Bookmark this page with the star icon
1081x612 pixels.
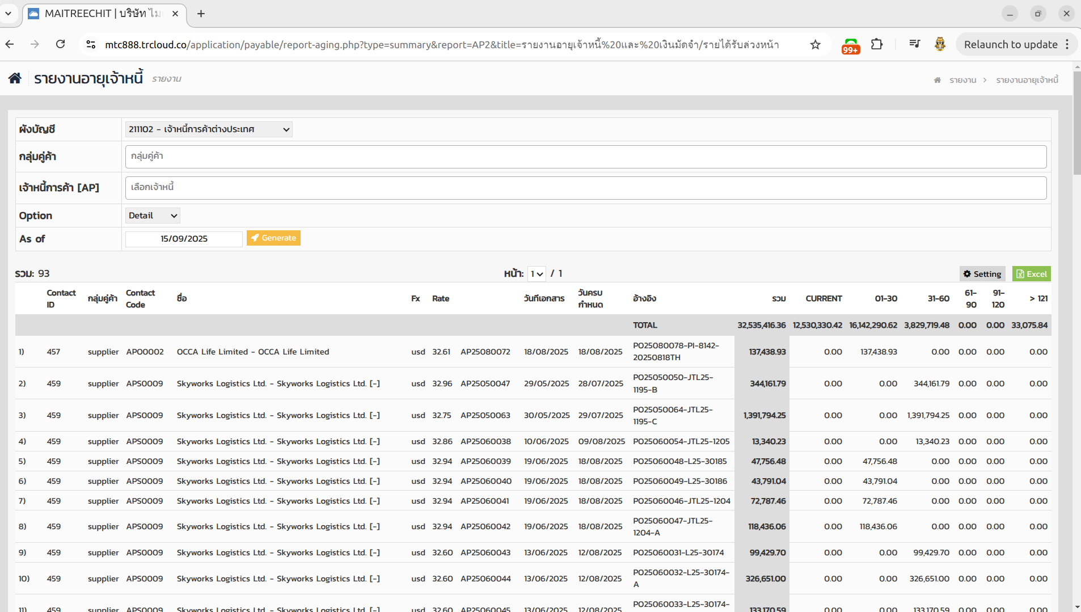point(815,44)
